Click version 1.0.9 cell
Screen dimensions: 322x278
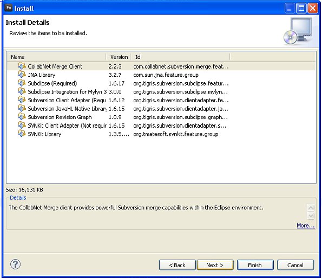tap(115, 117)
